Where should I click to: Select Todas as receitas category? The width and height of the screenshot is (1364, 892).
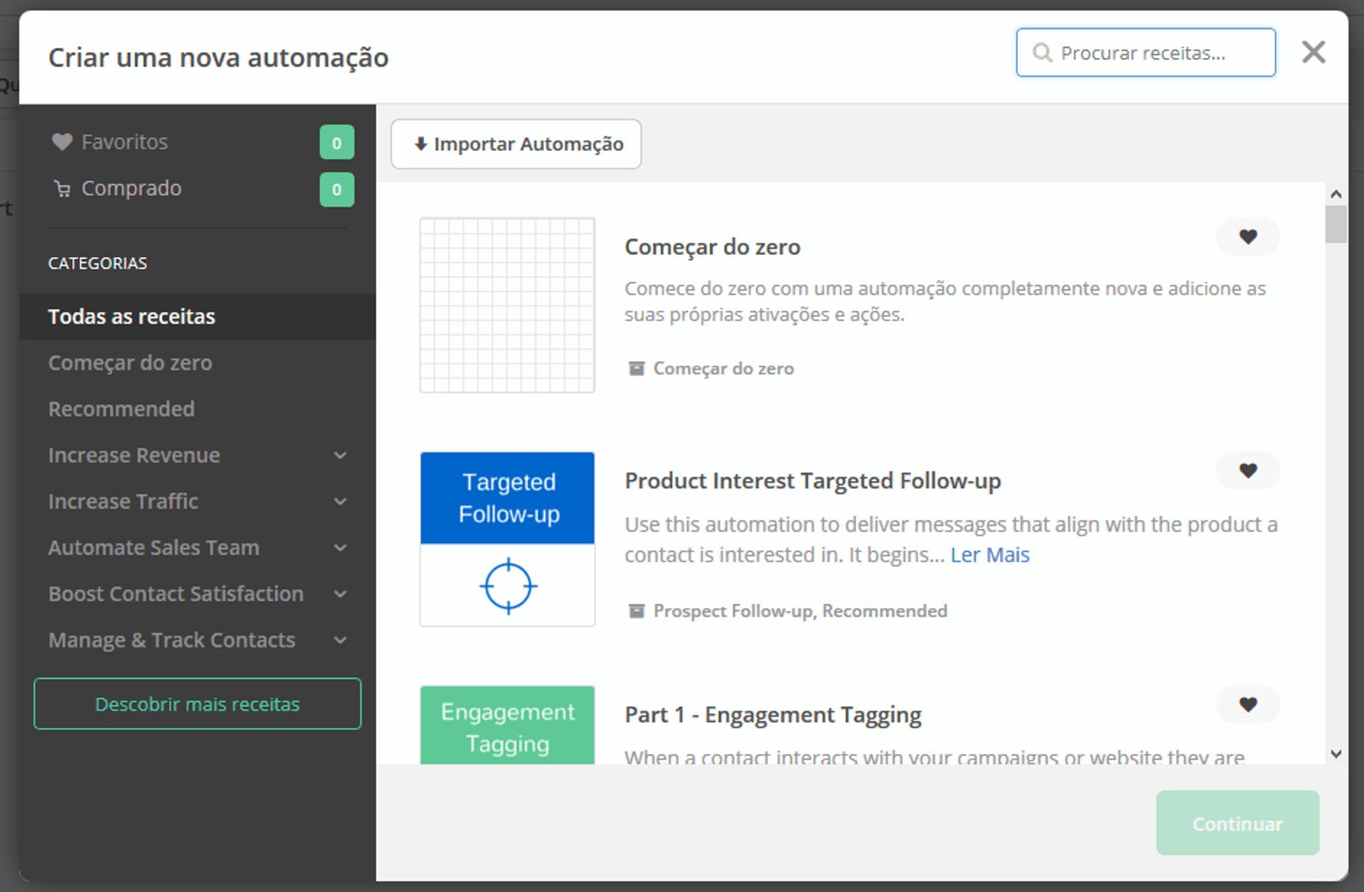(132, 317)
